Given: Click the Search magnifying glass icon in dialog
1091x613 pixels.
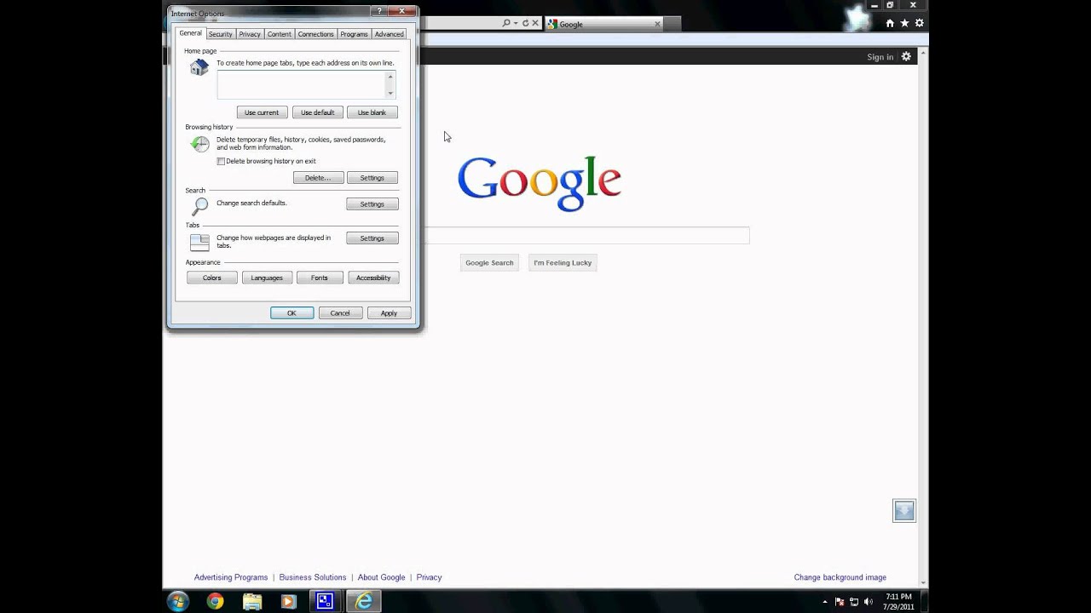Looking at the screenshot, I should coord(199,205).
